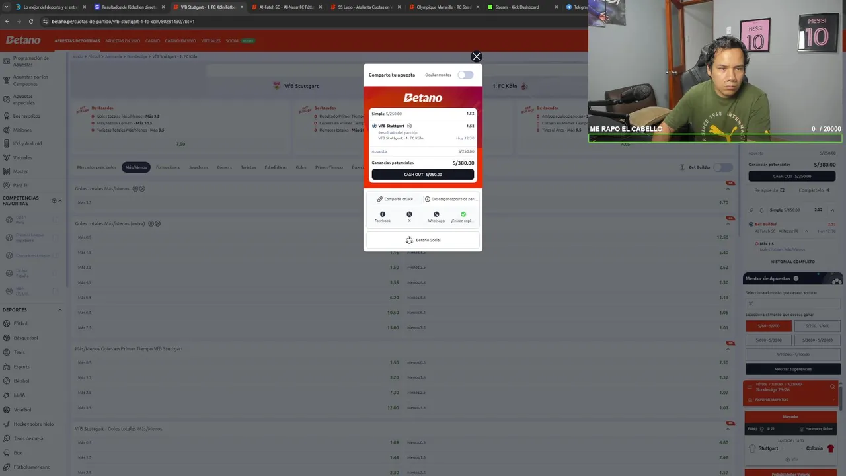Open Historial Completo link
This screenshot has height=476, width=846.
click(792, 262)
